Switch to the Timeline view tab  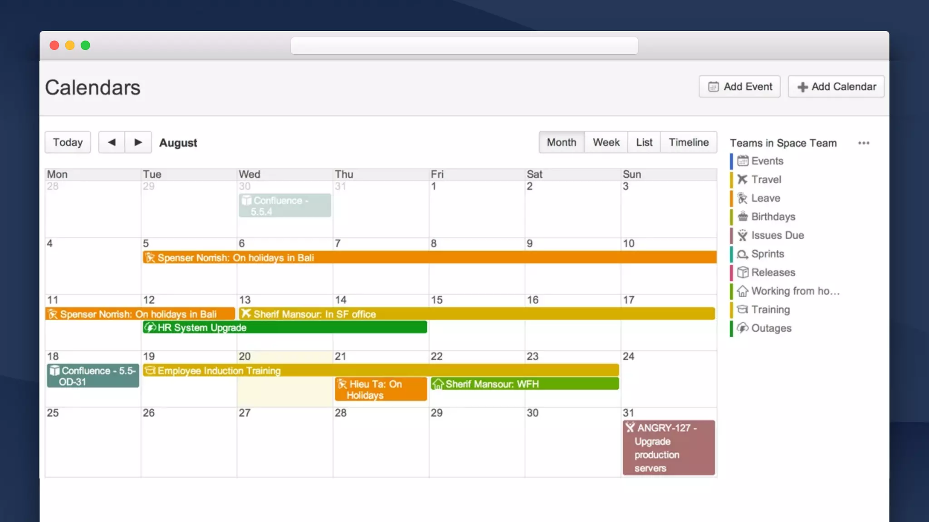click(x=689, y=142)
